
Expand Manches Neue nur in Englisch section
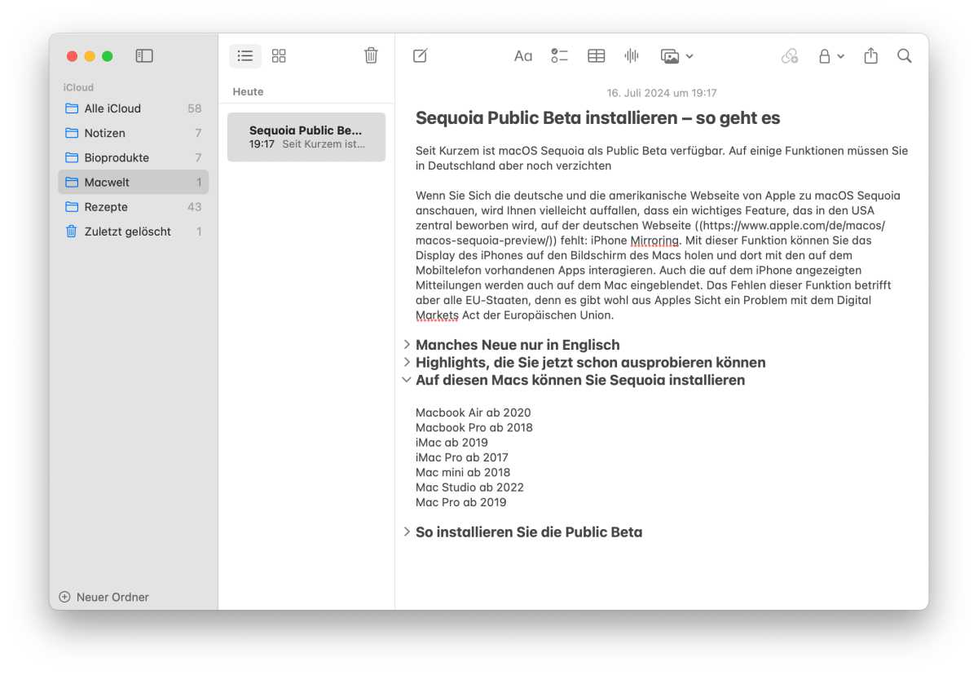coord(407,345)
